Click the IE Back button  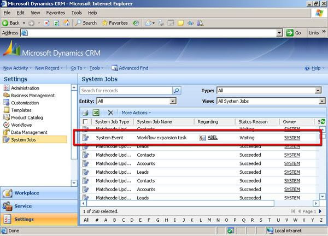click(11, 23)
